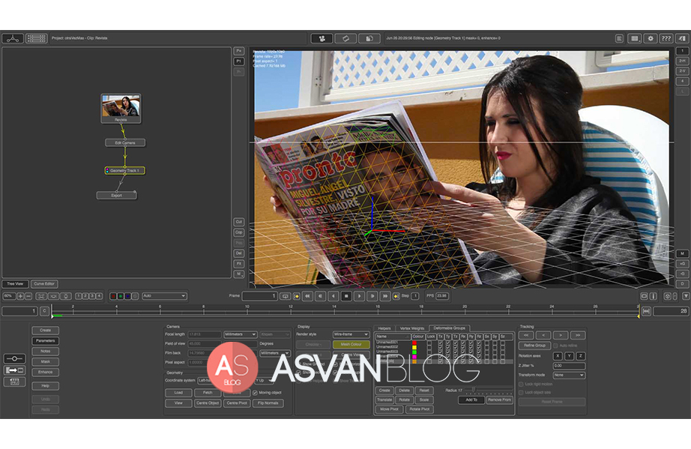Open the list panel icon beside tree icon

[x=36, y=38]
